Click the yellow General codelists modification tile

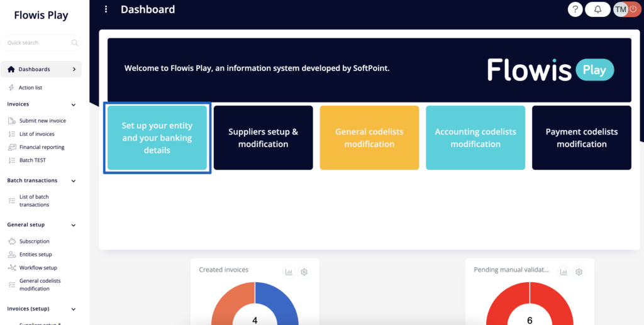pyautogui.click(x=369, y=138)
